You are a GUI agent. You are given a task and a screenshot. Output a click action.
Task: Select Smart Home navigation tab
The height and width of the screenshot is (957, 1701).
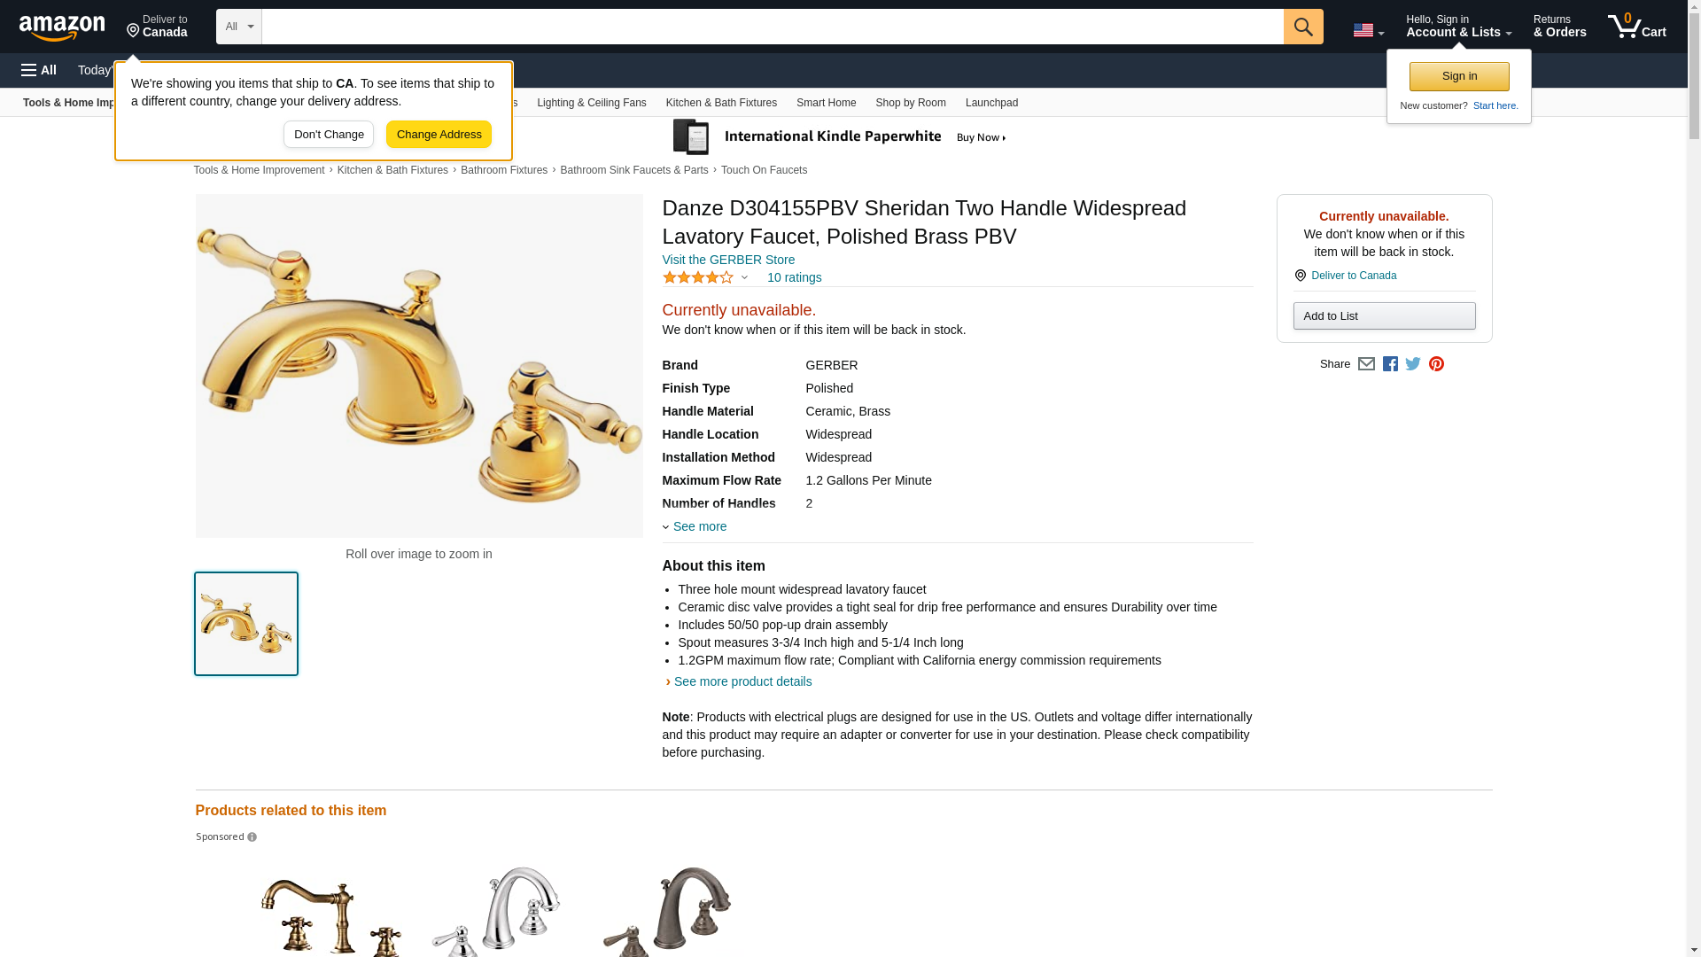pos(826,103)
